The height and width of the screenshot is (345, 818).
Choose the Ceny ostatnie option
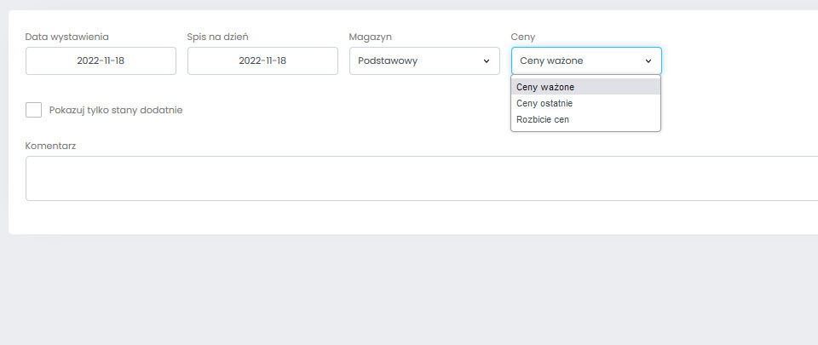(x=586, y=103)
